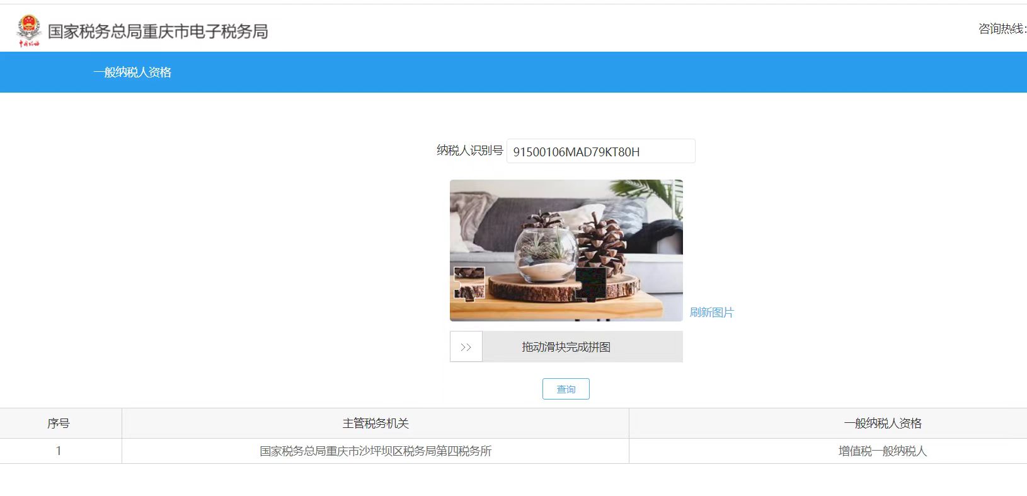
Task: Select row number 1 cell
Action: (59, 451)
